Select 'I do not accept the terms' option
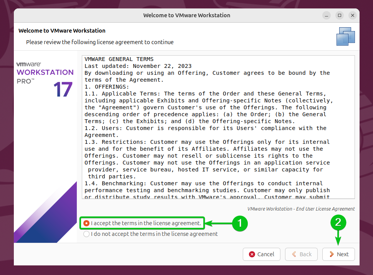Image resolution: width=373 pixels, height=275 pixels. (86, 234)
